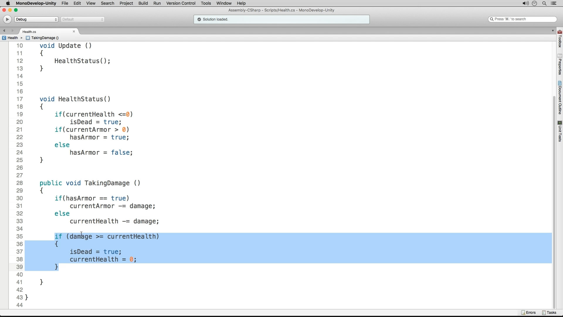Click the Health class breadcrumb icon

[x=4, y=38]
